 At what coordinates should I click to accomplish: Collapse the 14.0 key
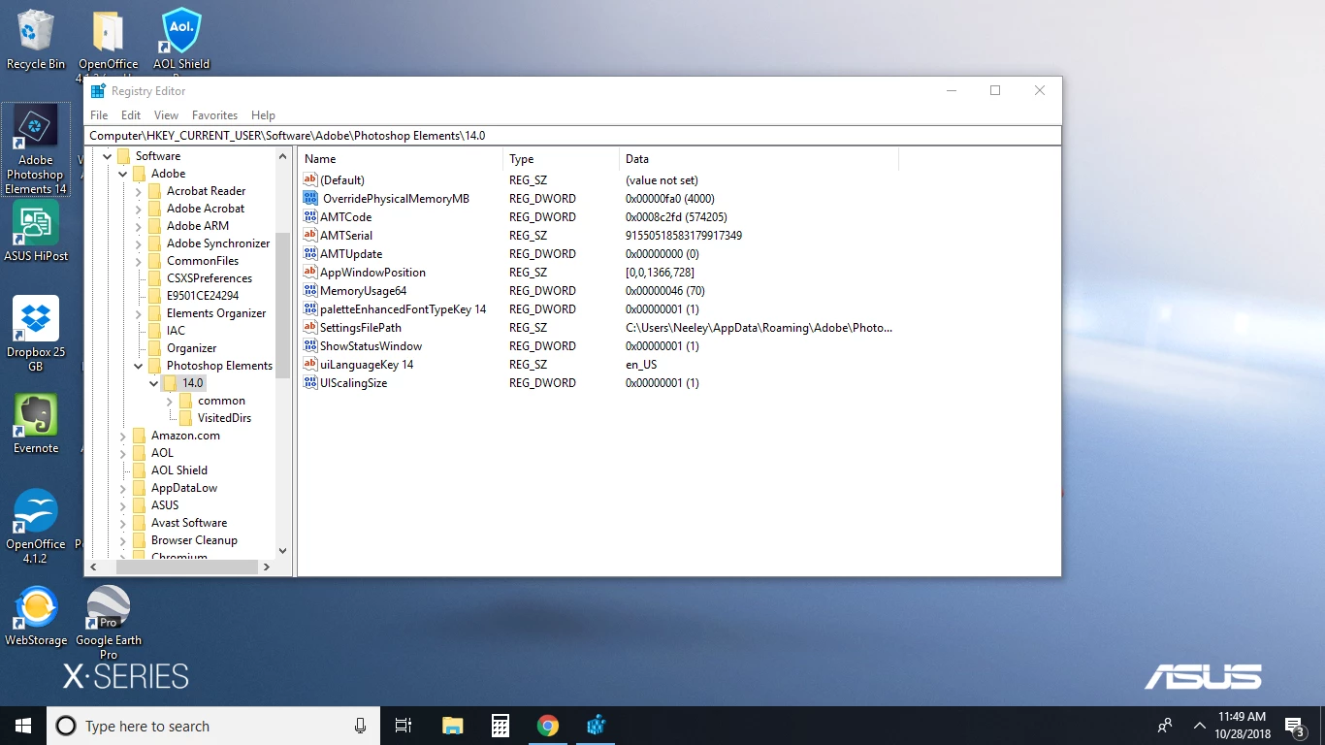[x=154, y=383]
